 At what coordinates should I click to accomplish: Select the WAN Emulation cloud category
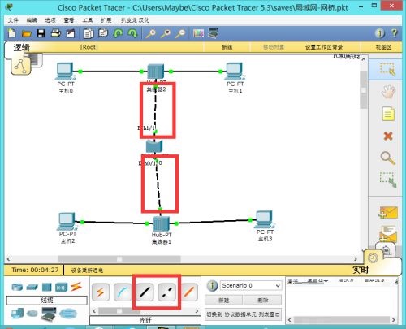point(32,314)
